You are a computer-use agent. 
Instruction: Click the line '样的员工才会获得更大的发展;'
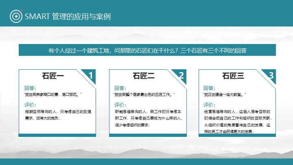pyautogui.click(x=229, y=132)
